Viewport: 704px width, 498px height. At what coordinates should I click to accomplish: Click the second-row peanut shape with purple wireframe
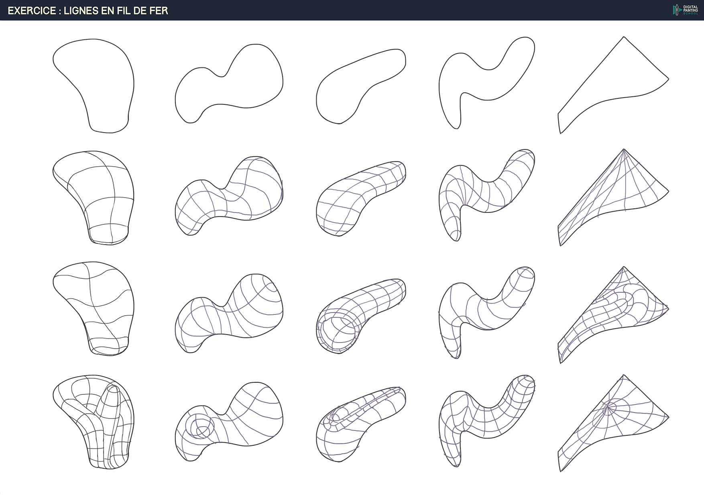point(229,197)
